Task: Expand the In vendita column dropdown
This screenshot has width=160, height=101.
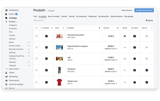Action: click(52, 28)
